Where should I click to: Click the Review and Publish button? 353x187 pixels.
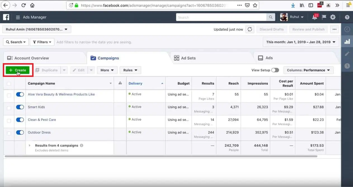click(x=308, y=29)
